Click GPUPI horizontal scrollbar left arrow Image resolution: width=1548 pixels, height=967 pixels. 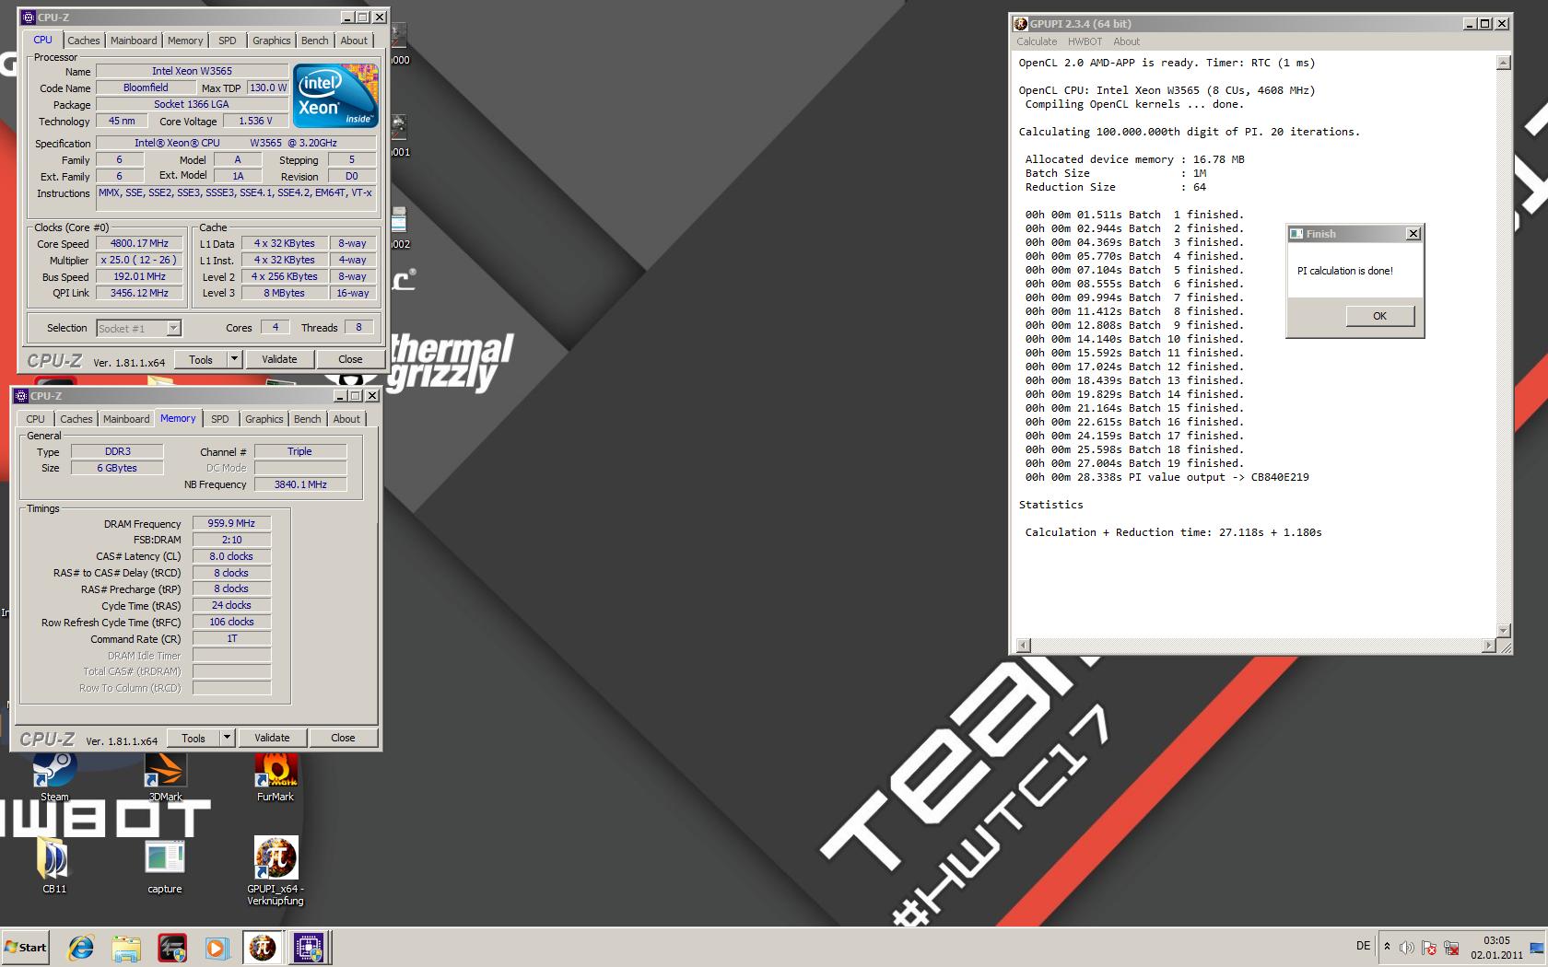point(1023,646)
